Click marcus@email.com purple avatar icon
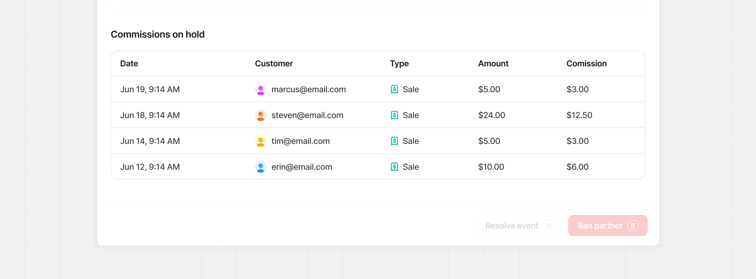Viewport: 756px width, 279px height. point(261,89)
